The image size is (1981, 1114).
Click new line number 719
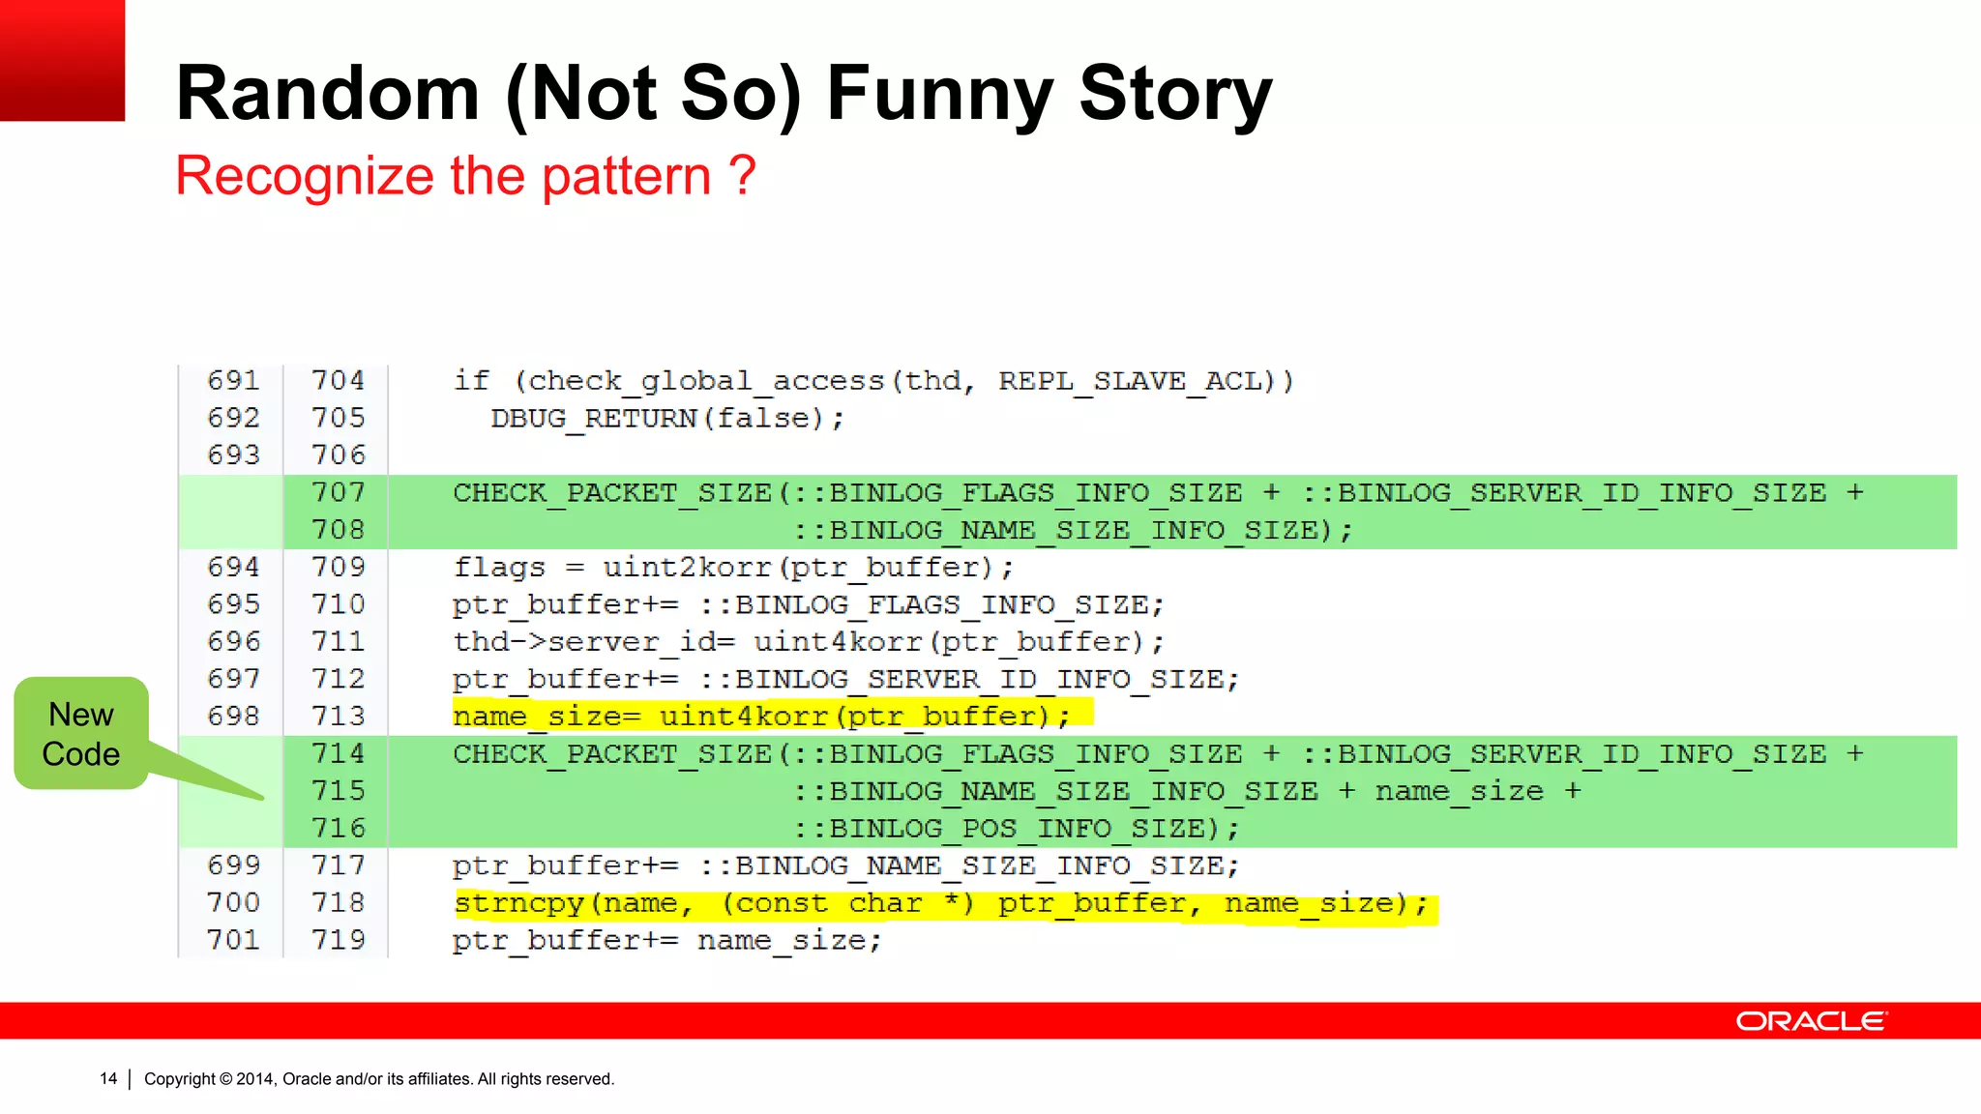point(339,941)
